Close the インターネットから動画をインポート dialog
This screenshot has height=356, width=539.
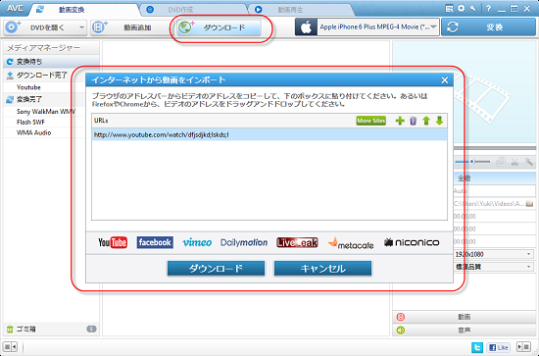(445, 80)
